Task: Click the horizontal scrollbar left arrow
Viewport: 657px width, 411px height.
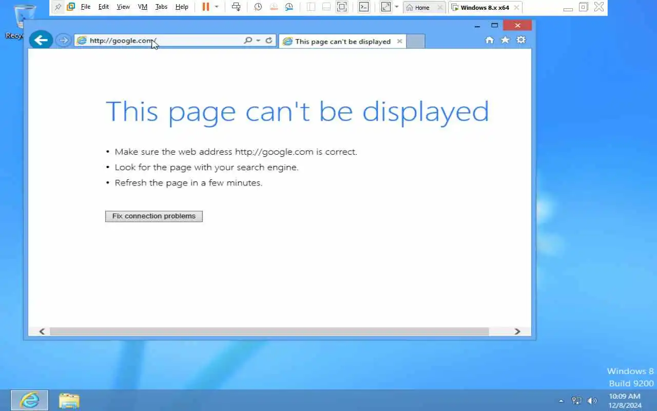Action: (42, 331)
